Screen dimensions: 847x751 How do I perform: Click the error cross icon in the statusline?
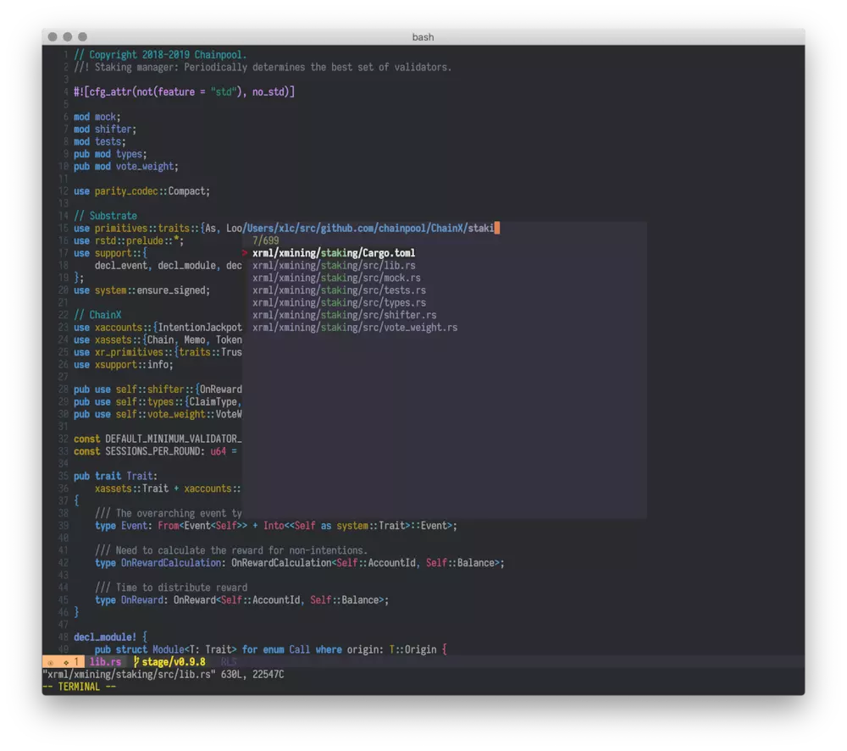click(50, 661)
